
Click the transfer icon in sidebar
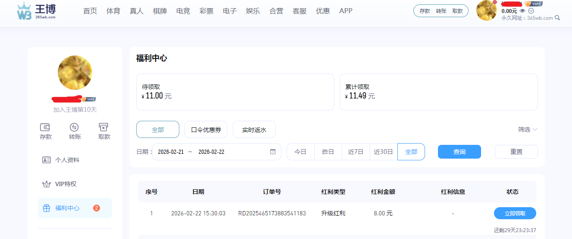(x=75, y=127)
